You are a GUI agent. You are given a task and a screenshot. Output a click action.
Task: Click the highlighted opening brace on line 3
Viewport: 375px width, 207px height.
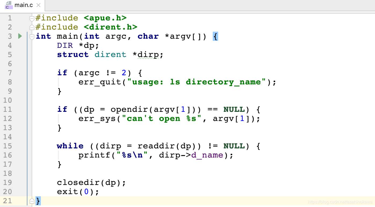215,36
